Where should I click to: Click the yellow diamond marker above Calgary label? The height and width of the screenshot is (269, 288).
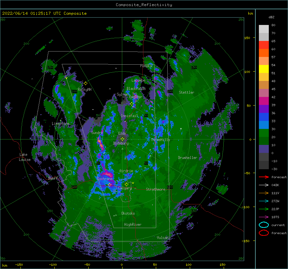tap(126, 184)
